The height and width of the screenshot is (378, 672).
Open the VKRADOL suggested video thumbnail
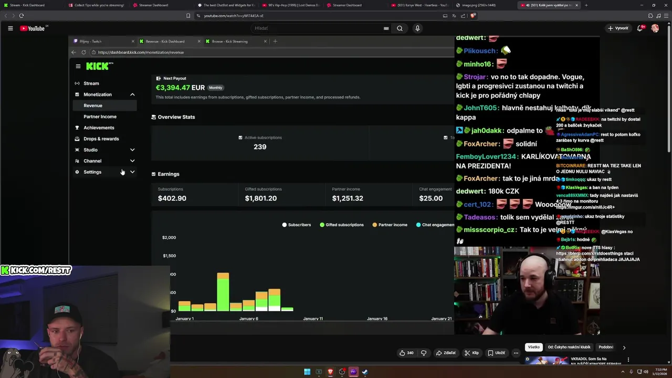click(x=546, y=361)
